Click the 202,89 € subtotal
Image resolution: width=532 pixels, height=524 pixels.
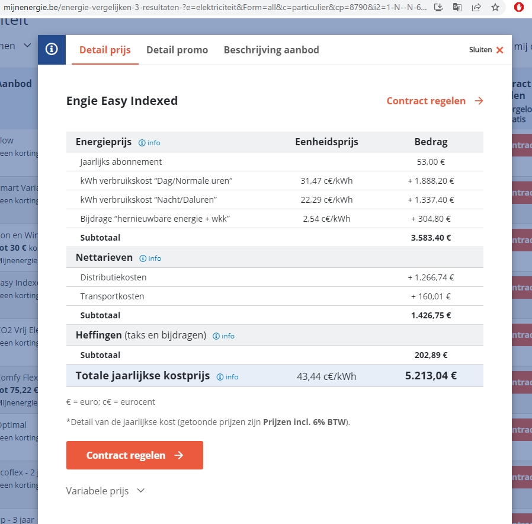431,355
